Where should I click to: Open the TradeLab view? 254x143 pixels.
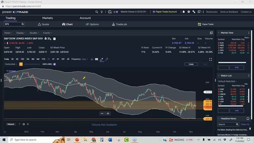click(x=119, y=24)
